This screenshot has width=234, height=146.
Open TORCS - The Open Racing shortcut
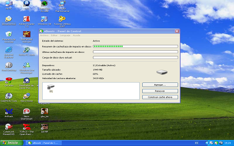tap(27, 129)
